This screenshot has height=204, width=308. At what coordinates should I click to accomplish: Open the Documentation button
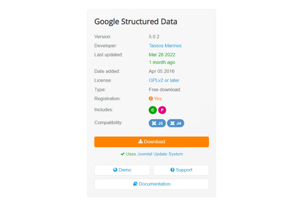click(152, 184)
